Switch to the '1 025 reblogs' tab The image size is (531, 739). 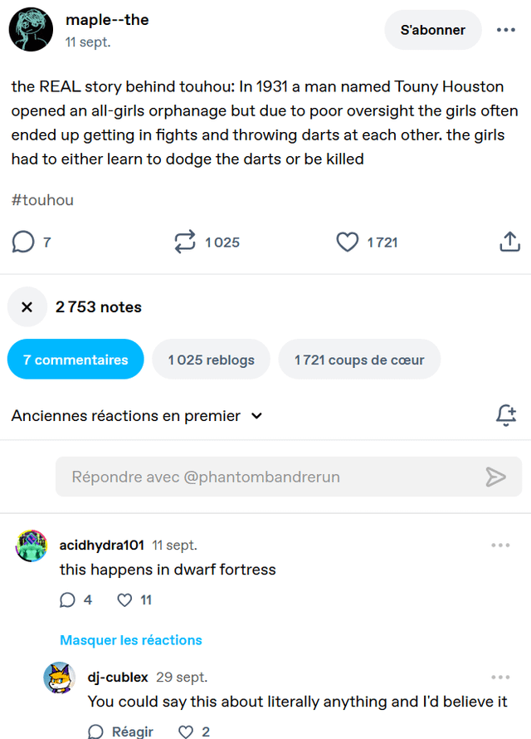(x=211, y=360)
